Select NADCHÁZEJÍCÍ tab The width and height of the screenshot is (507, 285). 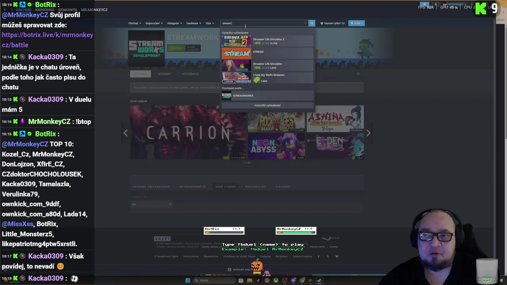[x=255, y=186]
